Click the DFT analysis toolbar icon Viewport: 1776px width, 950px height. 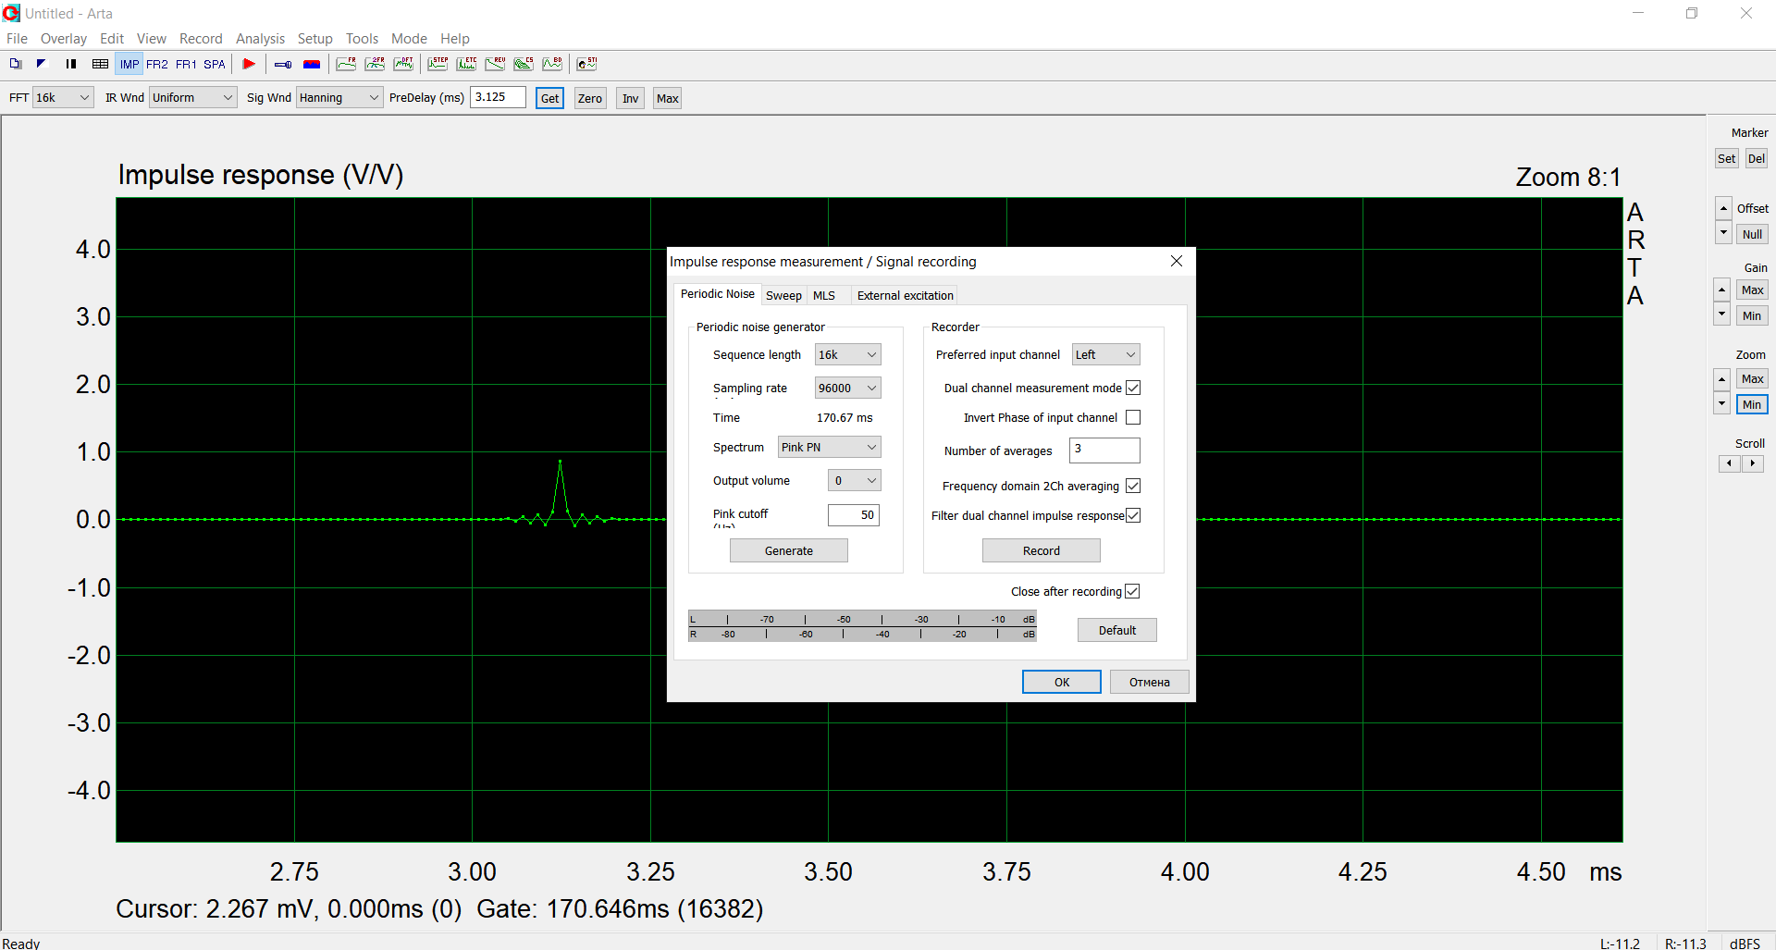pos(403,64)
